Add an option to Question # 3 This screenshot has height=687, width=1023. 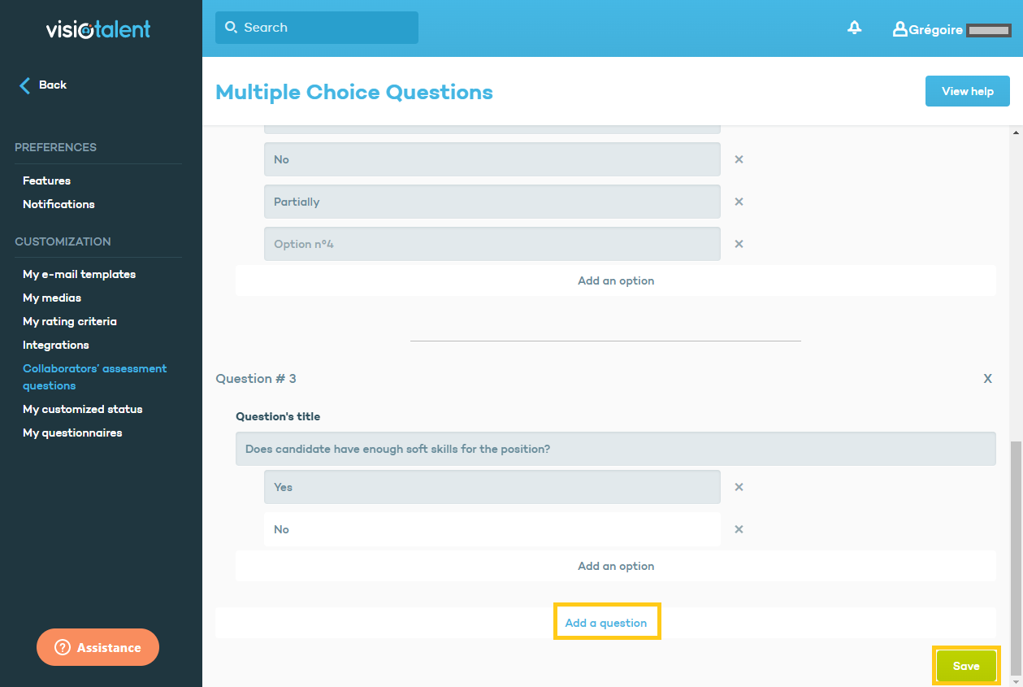(x=615, y=566)
